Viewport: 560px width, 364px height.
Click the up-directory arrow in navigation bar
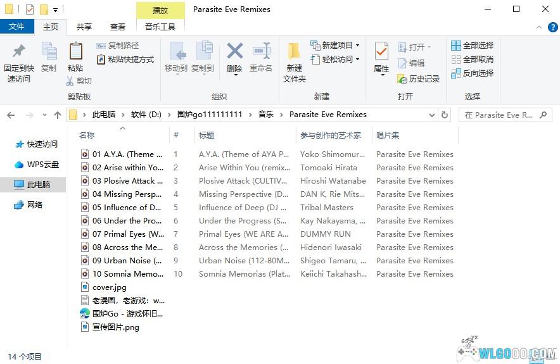[x=58, y=115]
